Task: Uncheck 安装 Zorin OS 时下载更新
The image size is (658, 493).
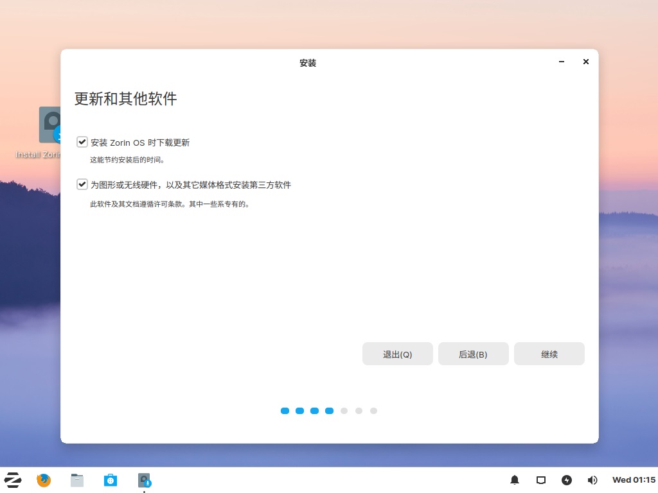Action: [82, 141]
